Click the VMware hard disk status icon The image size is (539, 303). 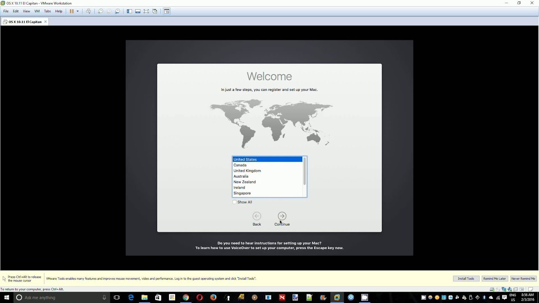pos(492,289)
